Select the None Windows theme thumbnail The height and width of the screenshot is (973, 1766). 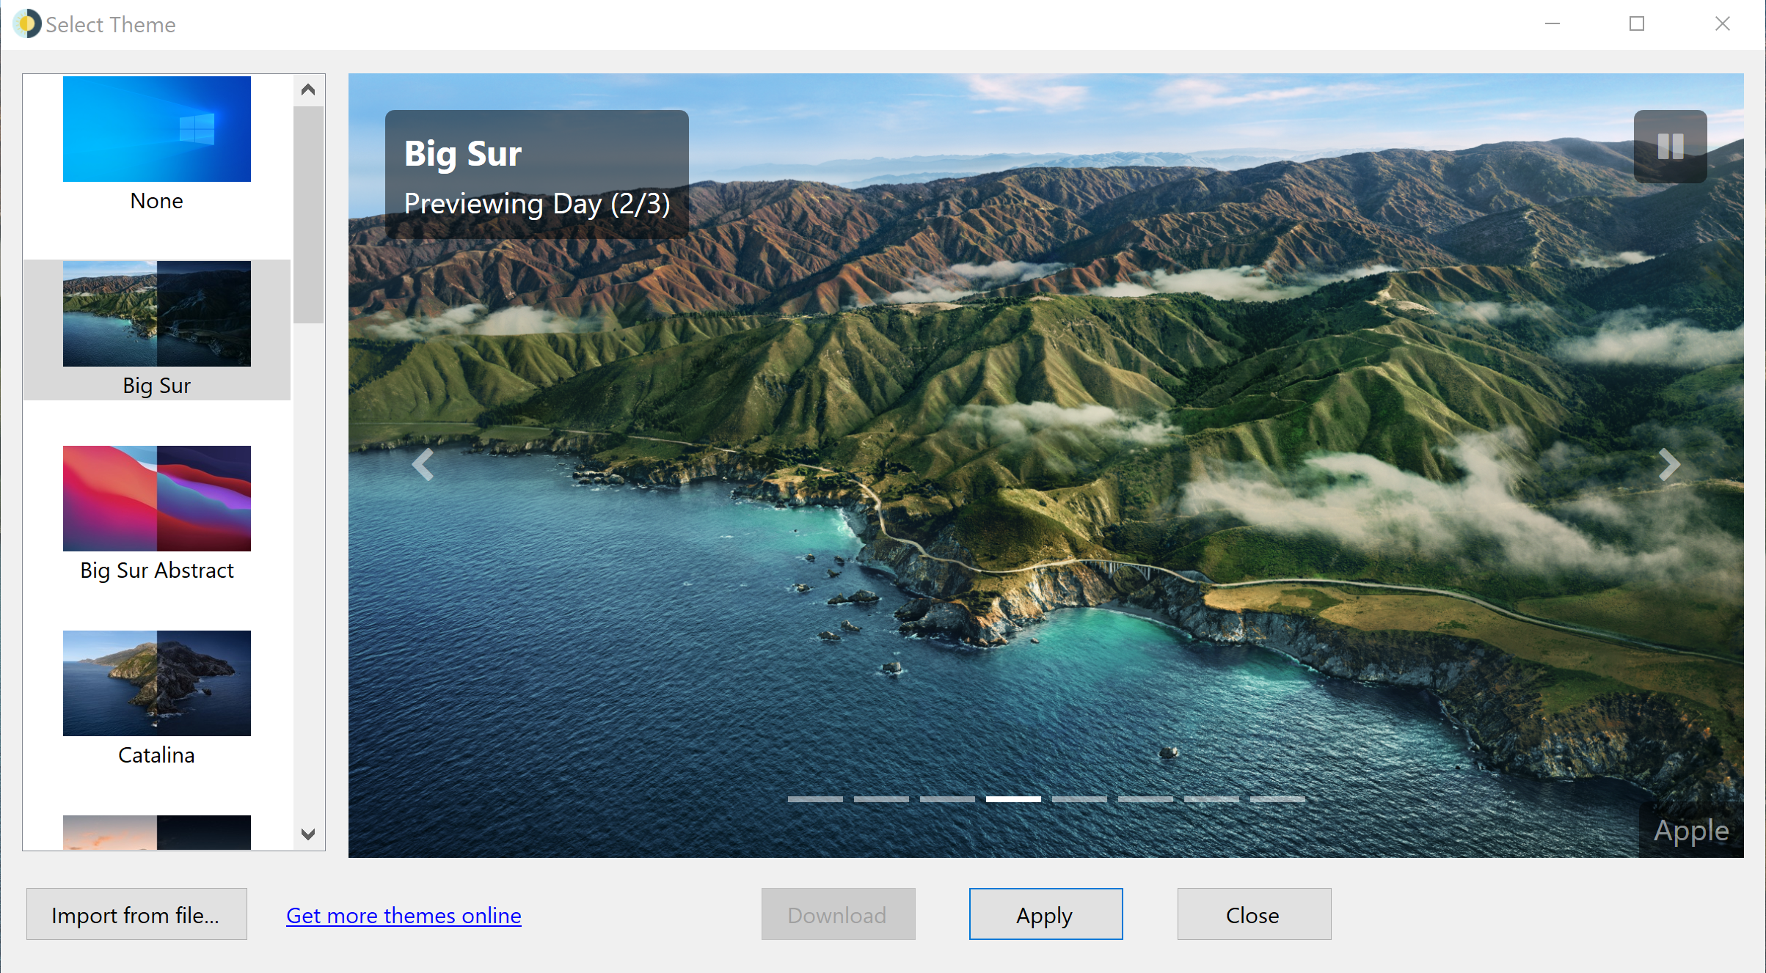(x=156, y=130)
